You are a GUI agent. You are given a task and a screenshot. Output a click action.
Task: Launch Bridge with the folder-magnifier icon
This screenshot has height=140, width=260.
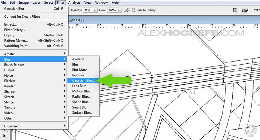point(245,10)
